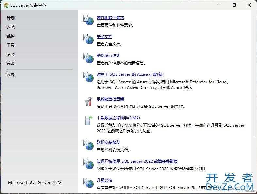This screenshot has height=194, width=257.
Task: Launch the 系统配置检查器 link
Action: (110, 99)
